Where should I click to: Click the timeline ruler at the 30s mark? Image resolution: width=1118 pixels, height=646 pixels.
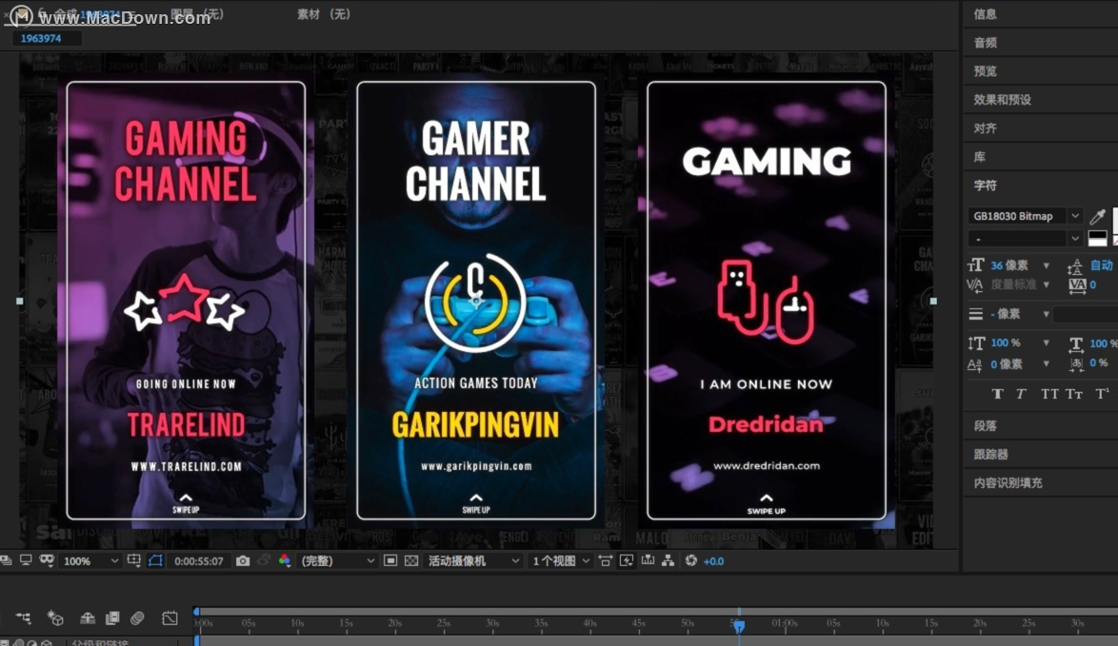point(490,623)
